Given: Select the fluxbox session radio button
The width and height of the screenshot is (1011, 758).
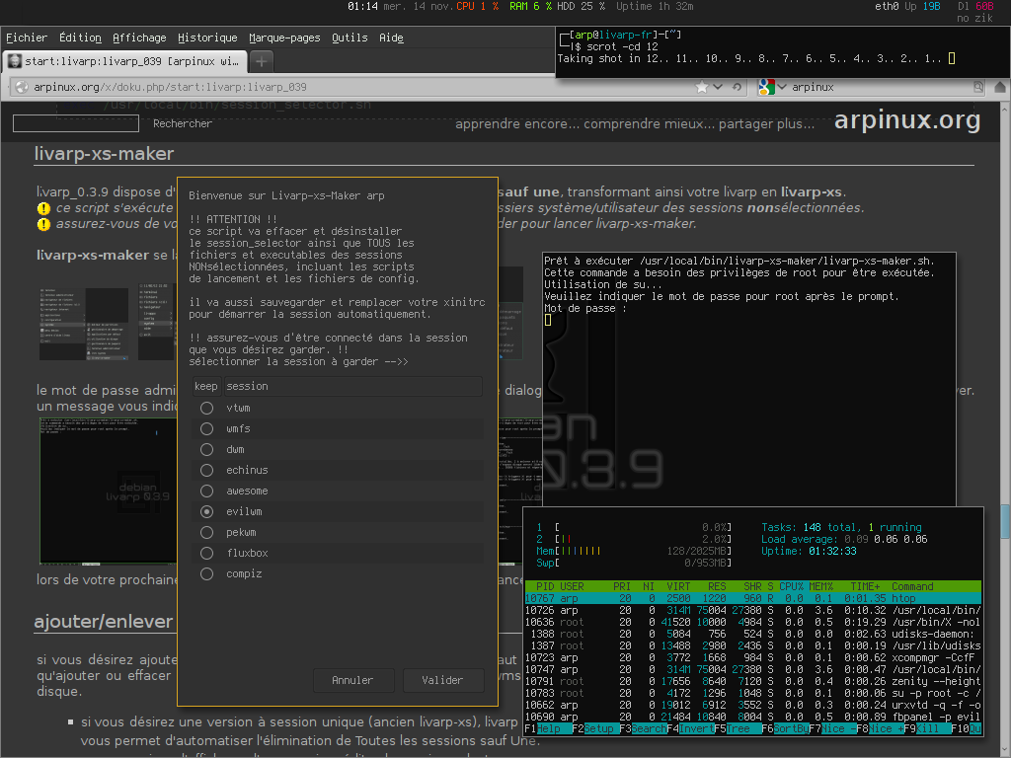Looking at the screenshot, I should 206,553.
